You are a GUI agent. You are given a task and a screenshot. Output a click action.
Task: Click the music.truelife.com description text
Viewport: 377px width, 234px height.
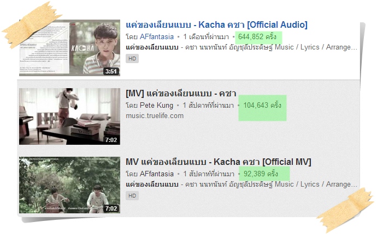coord(155,116)
